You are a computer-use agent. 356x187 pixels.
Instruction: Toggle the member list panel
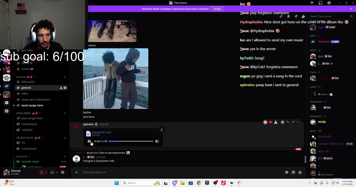(x=303, y=16)
